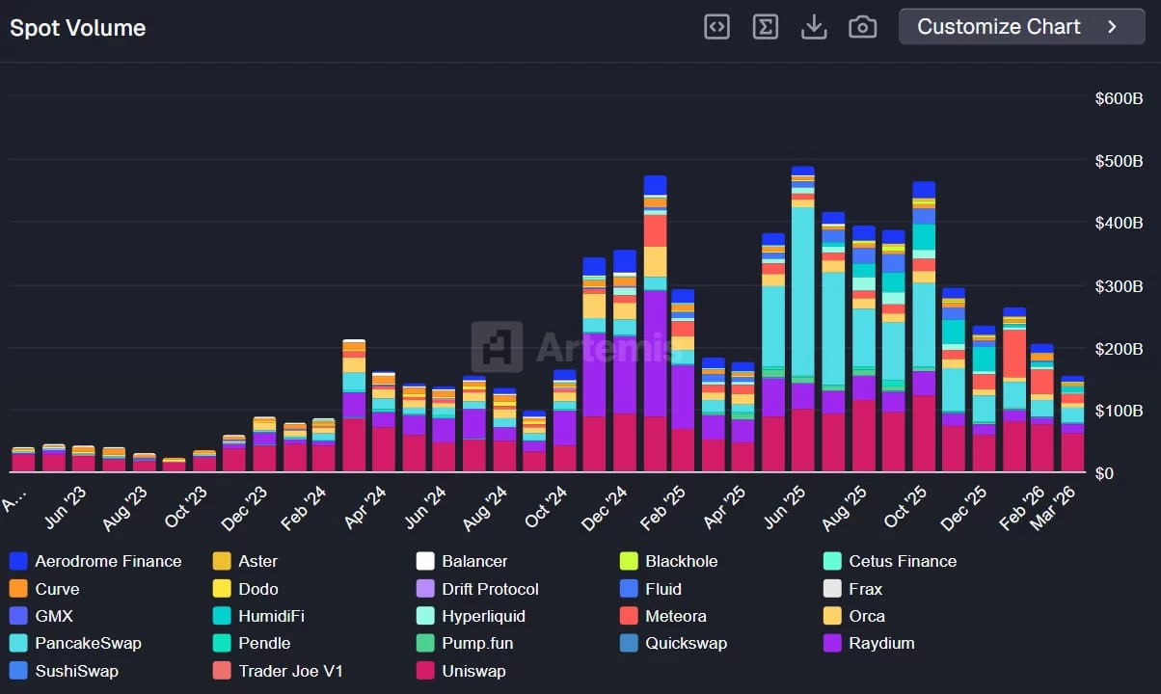This screenshot has height=694, width=1161.
Task: Take a chart snapshot with the camera icon
Action: click(862, 26)
